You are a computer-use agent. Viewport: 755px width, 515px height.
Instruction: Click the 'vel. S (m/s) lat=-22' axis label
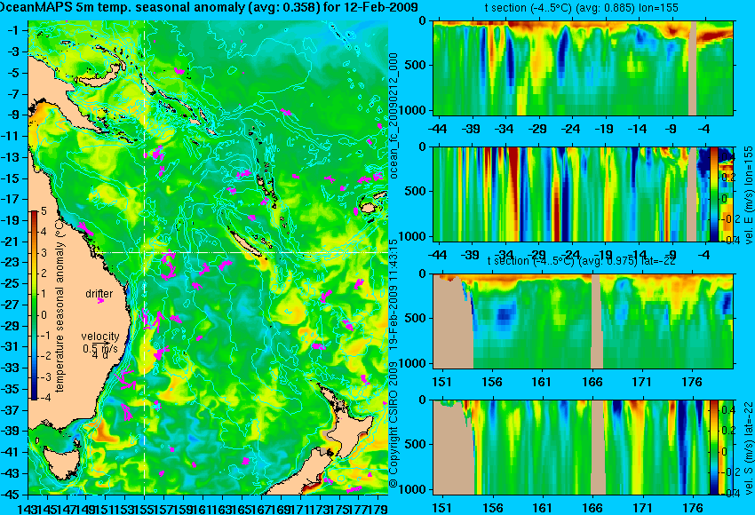click(x=748, y=448)
